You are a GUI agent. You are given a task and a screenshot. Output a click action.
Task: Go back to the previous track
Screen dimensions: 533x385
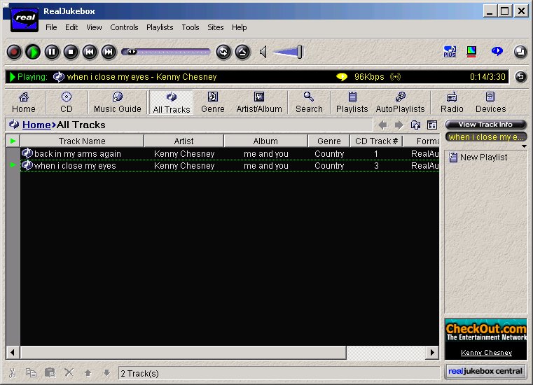tap(90, 52)
